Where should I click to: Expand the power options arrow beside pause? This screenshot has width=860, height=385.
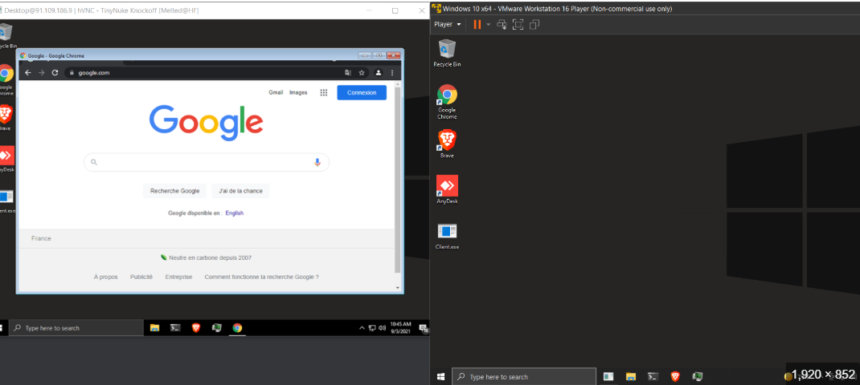[488, 25]
